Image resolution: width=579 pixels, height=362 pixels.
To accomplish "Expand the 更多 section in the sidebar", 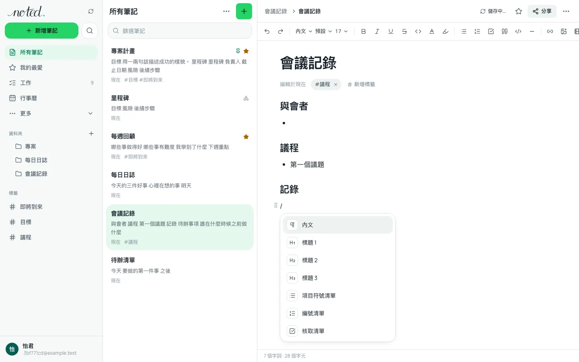I will pyautogui.click(x=51, y=113).
